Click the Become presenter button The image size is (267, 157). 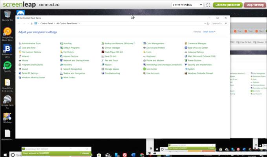pyautogui.click(x=228, y=5)
